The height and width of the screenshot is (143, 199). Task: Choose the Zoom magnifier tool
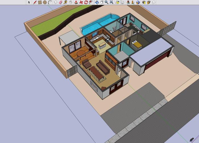point(106,2)
